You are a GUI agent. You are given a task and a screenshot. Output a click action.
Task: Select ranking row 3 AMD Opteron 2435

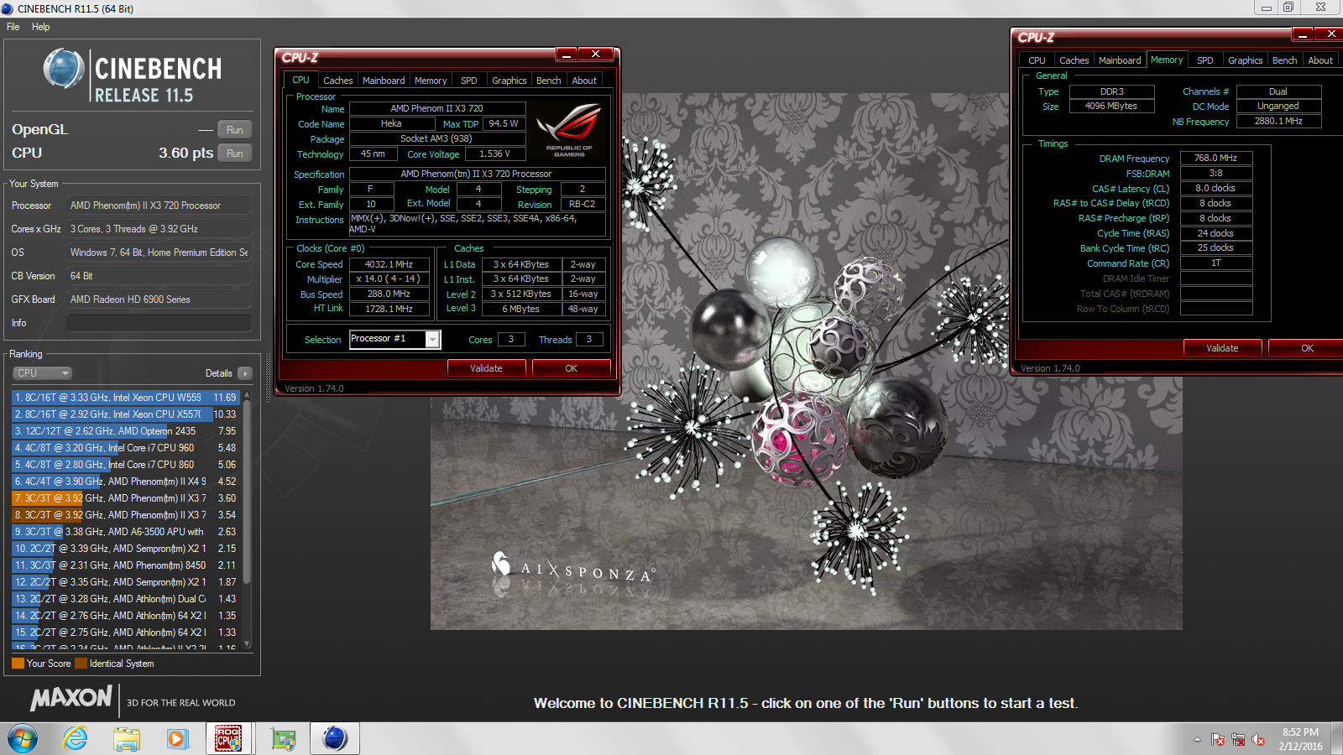click(x=126, y=431)
